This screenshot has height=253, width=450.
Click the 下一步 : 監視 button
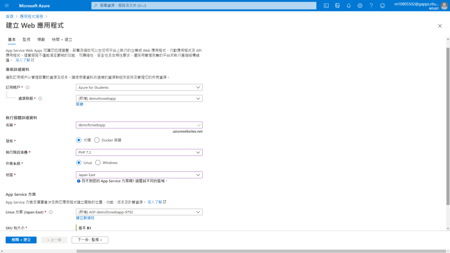90,240
